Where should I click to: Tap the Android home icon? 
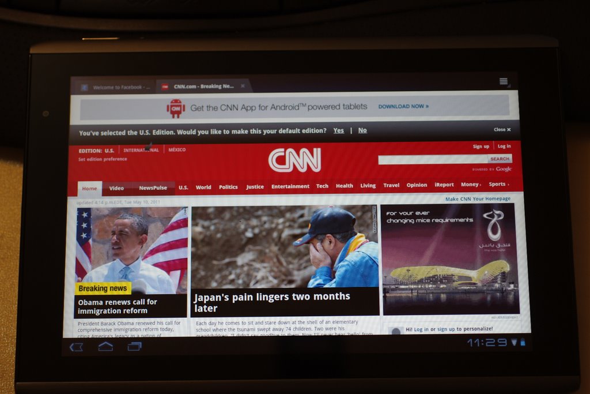[x=105, y=346]
